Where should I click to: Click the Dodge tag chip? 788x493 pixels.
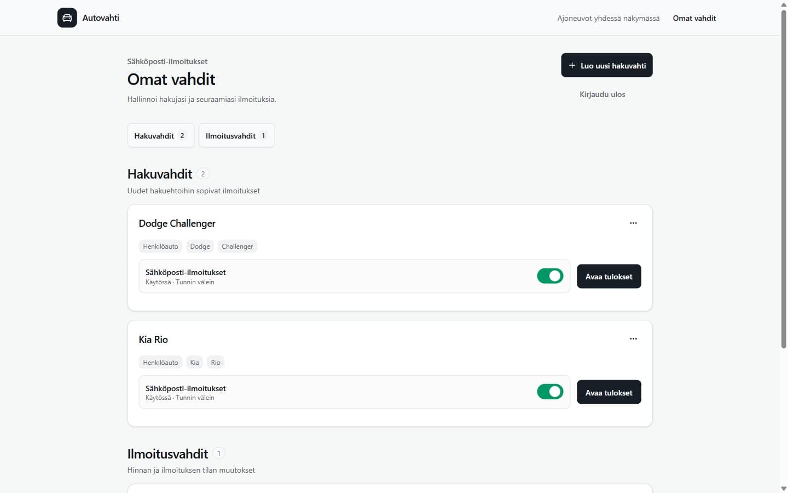[x=200, y=246]
